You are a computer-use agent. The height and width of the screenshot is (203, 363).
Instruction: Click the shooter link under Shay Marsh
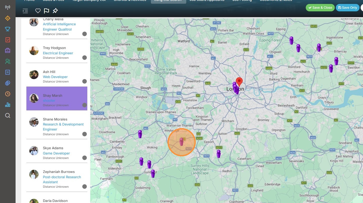coord(49,100)
